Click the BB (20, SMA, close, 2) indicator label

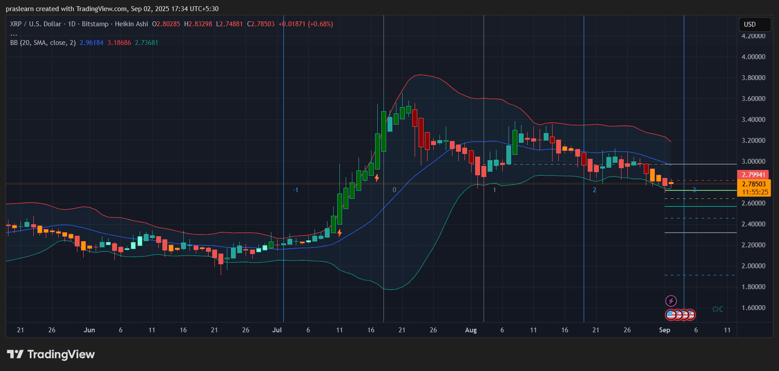(43, 43)
